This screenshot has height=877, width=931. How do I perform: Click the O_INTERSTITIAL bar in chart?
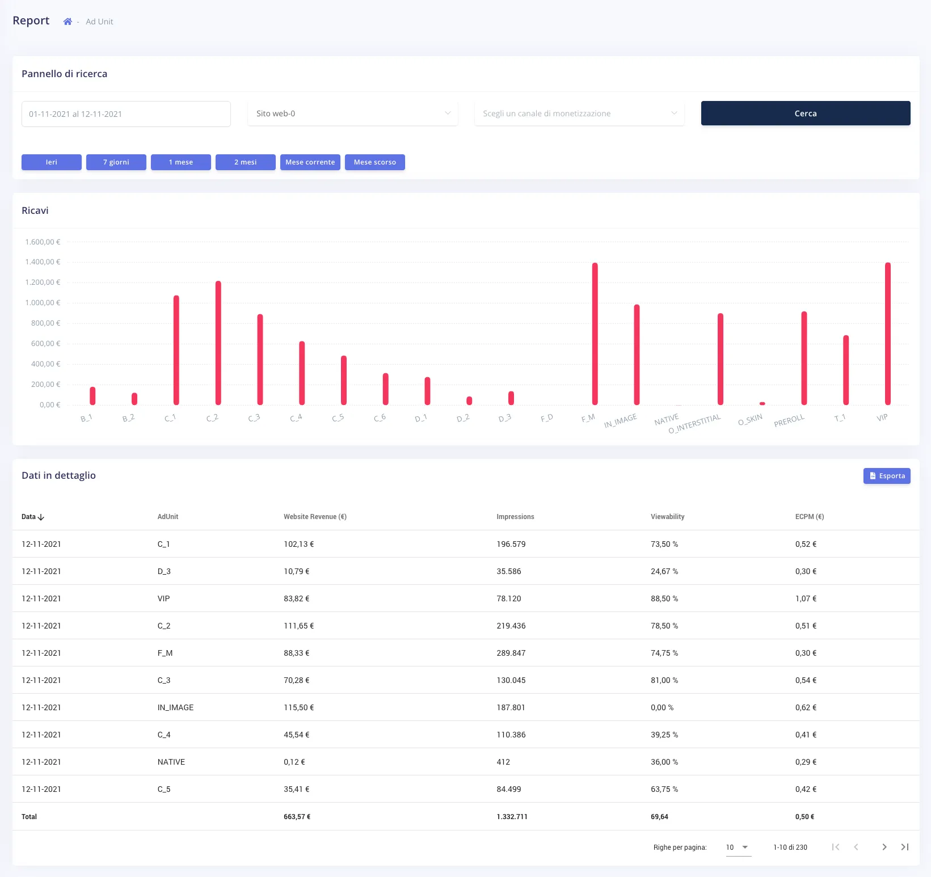721,359
